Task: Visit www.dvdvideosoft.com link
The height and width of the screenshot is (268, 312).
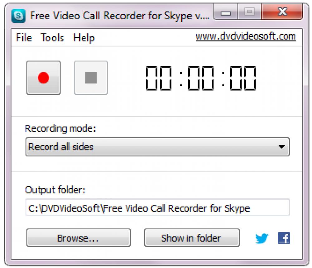Action: [x=246, y=36]
